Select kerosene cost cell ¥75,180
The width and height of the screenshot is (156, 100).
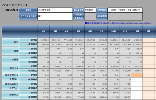click(x=137, y=53)
